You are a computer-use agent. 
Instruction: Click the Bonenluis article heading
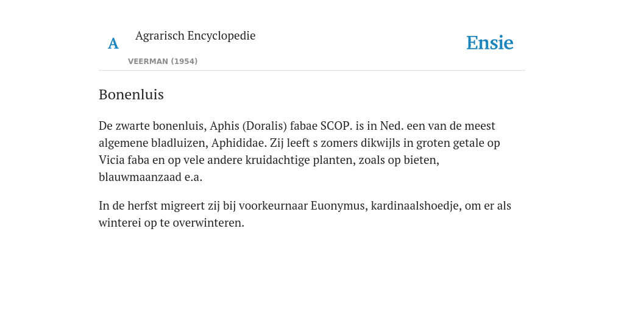point(132,94)
